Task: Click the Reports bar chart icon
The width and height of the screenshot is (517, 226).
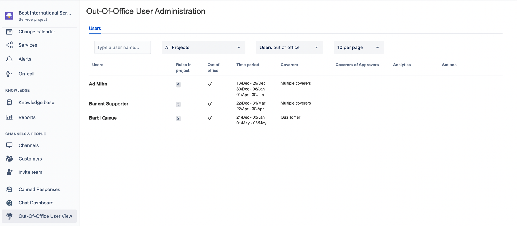Action: 9,117
